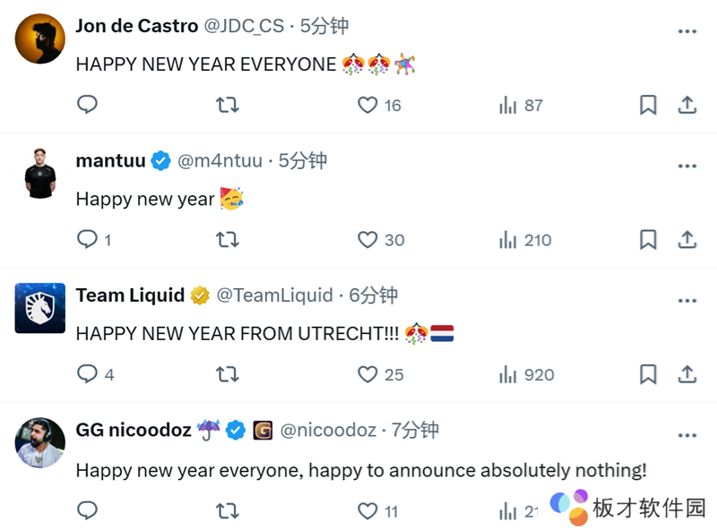Viewport: 717px width, 530px height.
Task: Like mantuu's tweet with 30 likes
Action: pos(367,240)
